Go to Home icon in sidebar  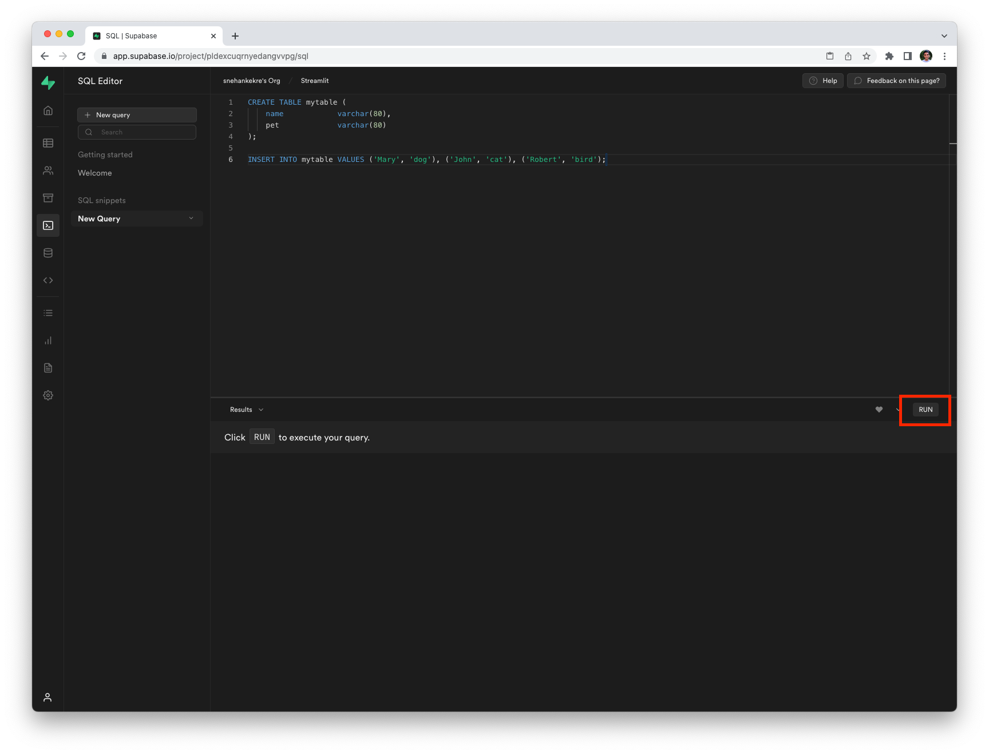click(48, 110)
